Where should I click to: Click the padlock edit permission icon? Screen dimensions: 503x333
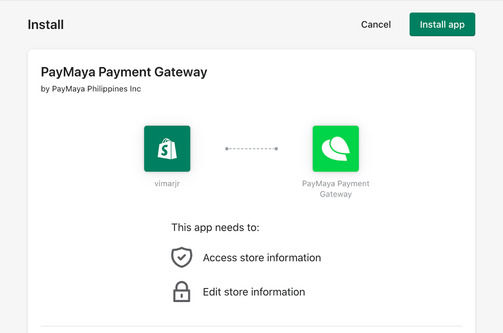(182, 292)
